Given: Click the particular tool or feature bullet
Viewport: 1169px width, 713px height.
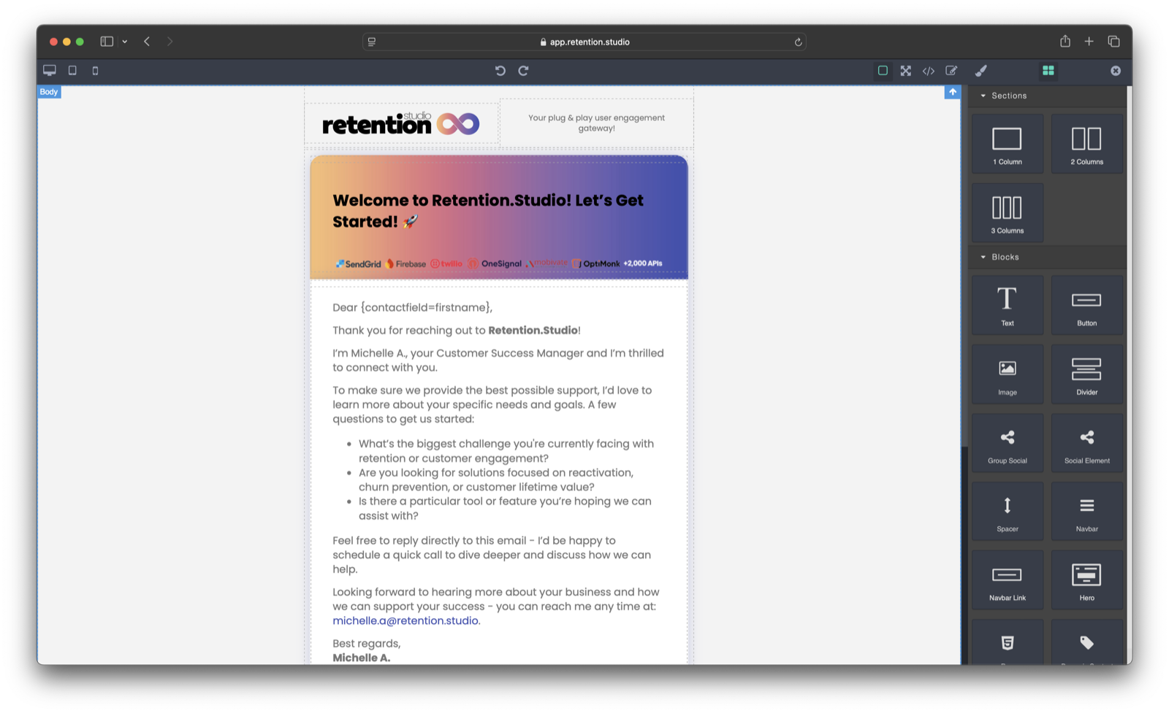Looking at the screenshot, I should 505,509.
